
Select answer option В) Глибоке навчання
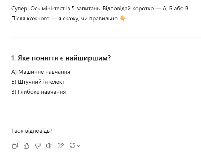click(39, 92)
